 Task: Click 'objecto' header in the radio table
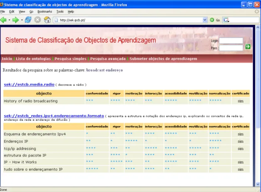pyautogui.click(x=44, y=93)
